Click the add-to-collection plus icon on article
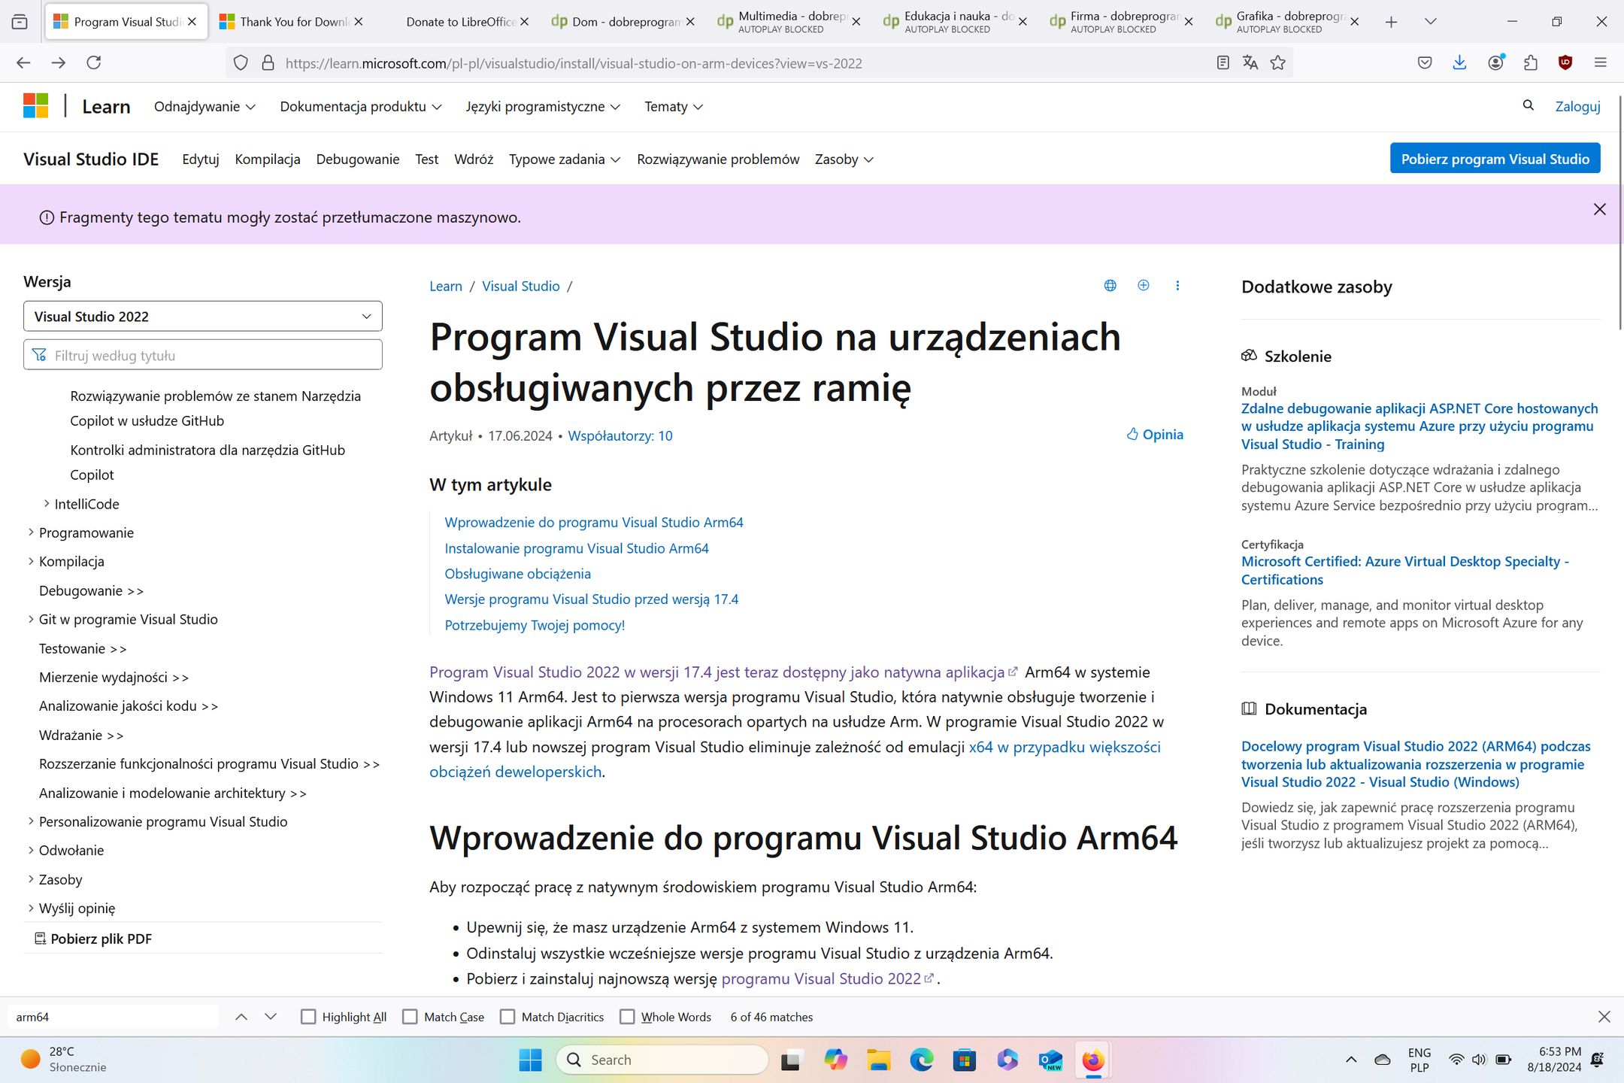Image resolution: width=1624 pixels, height=1083 pixels. coord(1144,286)
